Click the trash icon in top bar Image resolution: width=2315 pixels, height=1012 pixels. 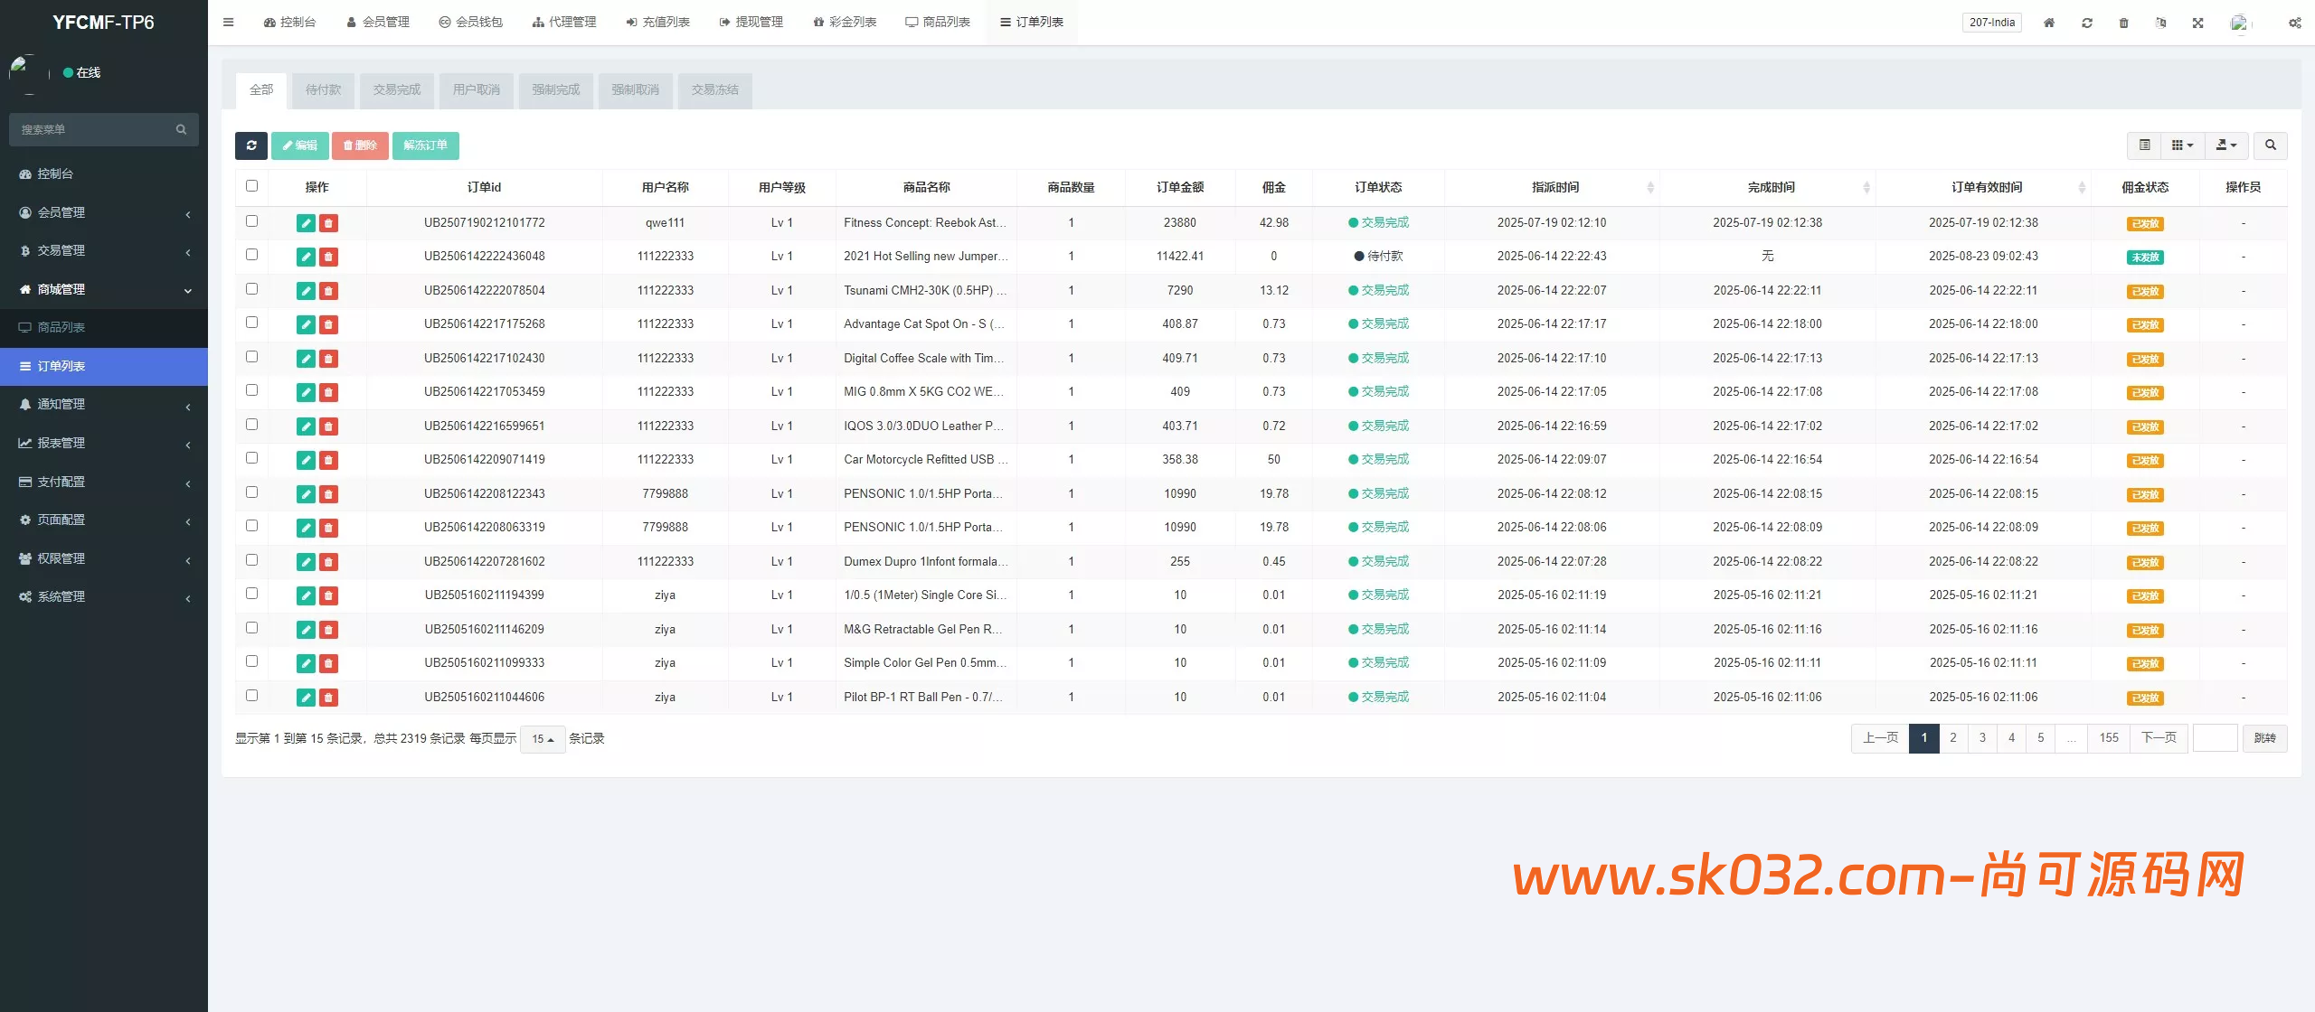coord(2123,23)
